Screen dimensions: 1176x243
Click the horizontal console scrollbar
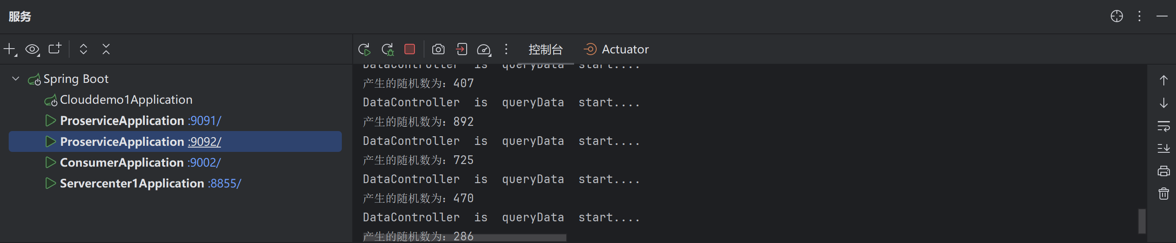click(x=464, y=237)
